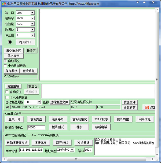The width and height of the screenshot is (161, 163).
Task: Click the vertical scrollbar down arrow
Action: click(157, 155)
